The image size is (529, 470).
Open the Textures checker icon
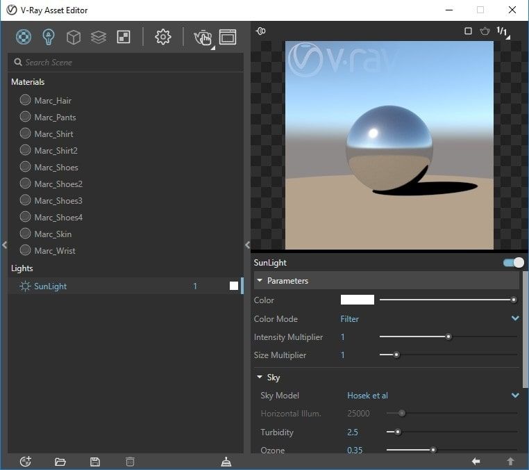tap(124, 37)
